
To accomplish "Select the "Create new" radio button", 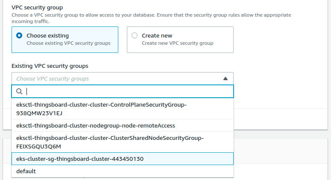I will click(135, 36).
